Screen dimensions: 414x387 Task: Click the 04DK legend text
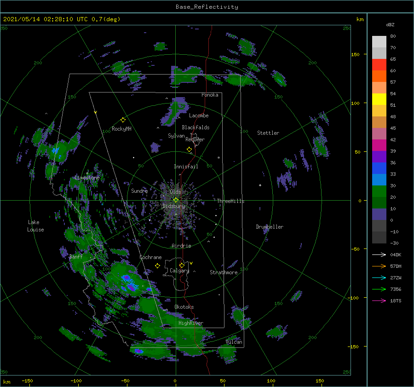tap(396, 255)
